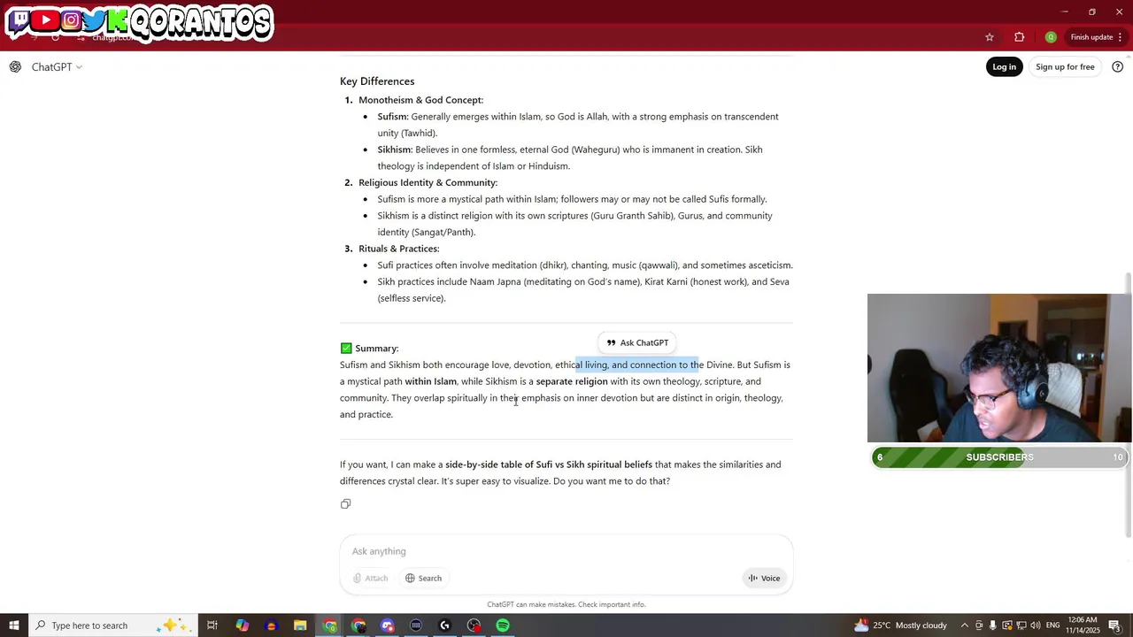Viewport: 1133px width, 637px height.
Task: Click the 'Rituals & Practices:' text
Action: pos(398,249)
